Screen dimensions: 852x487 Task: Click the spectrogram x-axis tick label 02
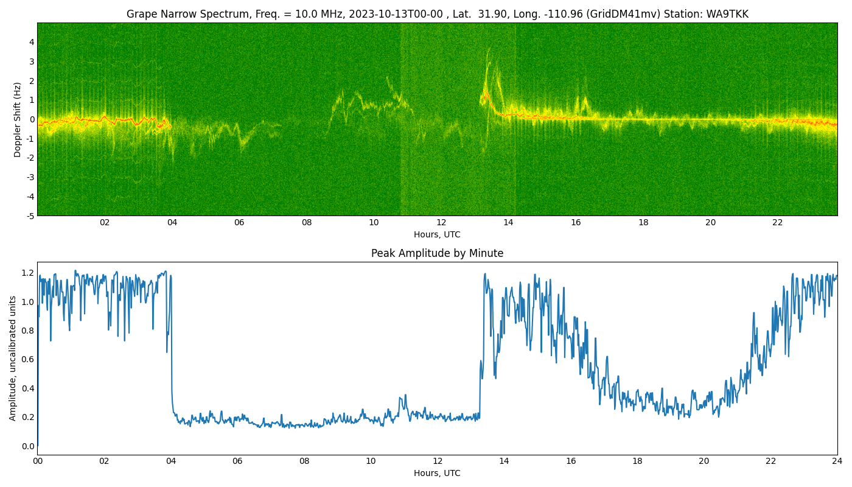(x=105, y=222)
